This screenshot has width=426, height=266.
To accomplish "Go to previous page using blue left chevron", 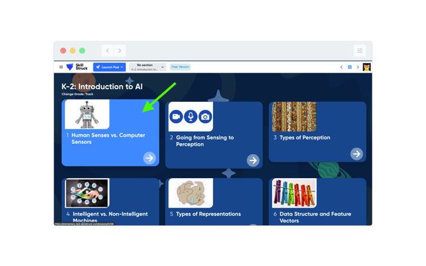I will [x=341, y=67].
